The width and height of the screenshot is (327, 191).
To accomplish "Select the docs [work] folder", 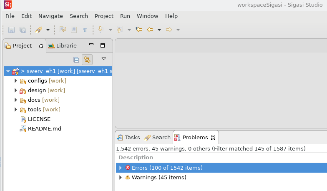I will tap(43, 100).
